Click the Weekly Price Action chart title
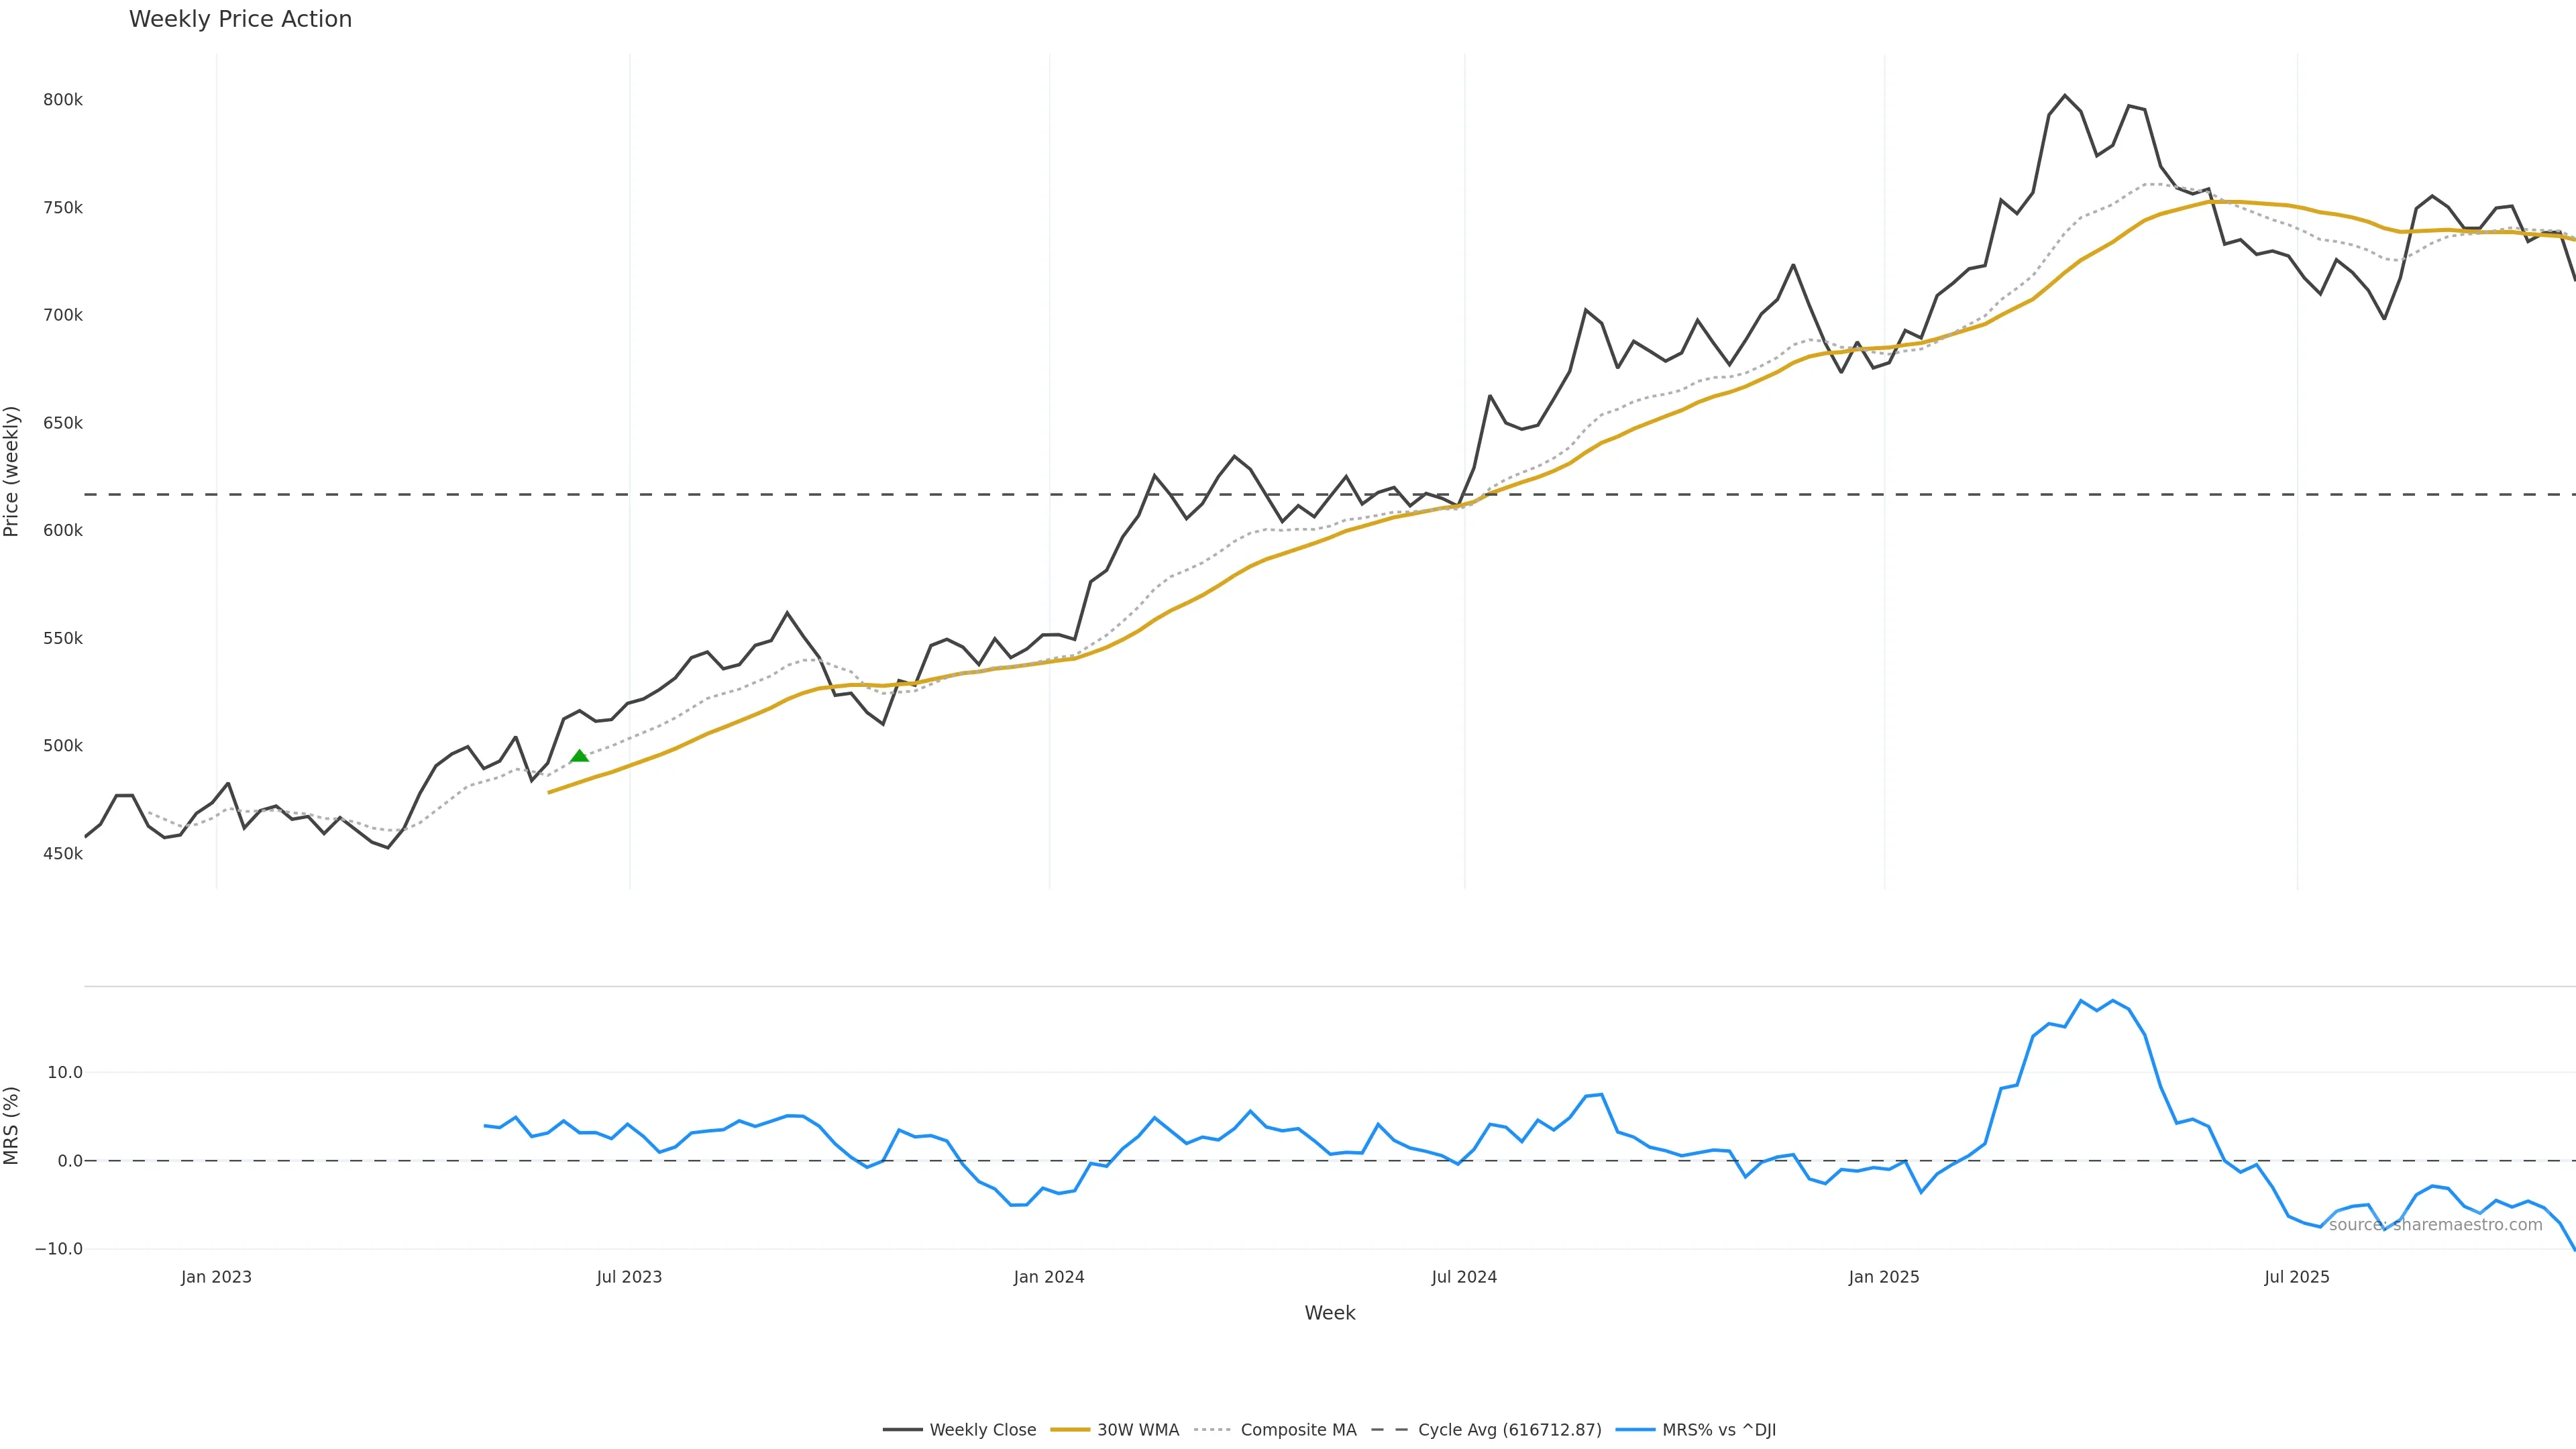 240,19
